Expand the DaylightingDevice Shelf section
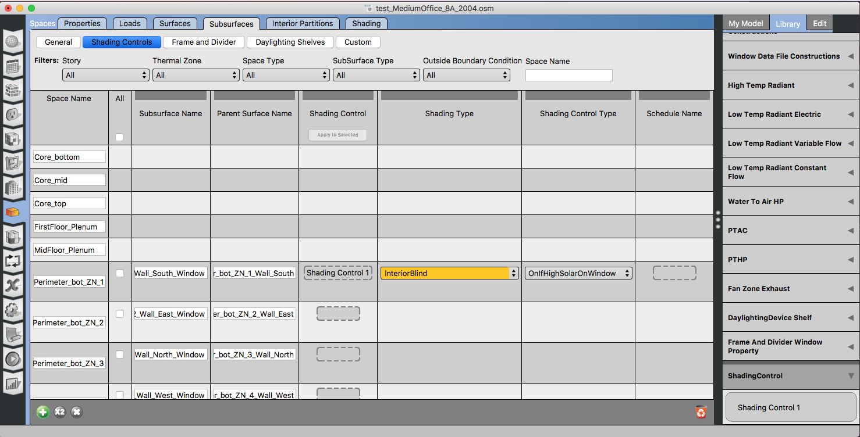 tap(851, 318)
